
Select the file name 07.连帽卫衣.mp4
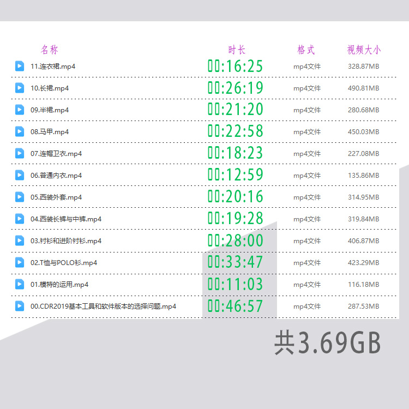[x=56, y=154]
